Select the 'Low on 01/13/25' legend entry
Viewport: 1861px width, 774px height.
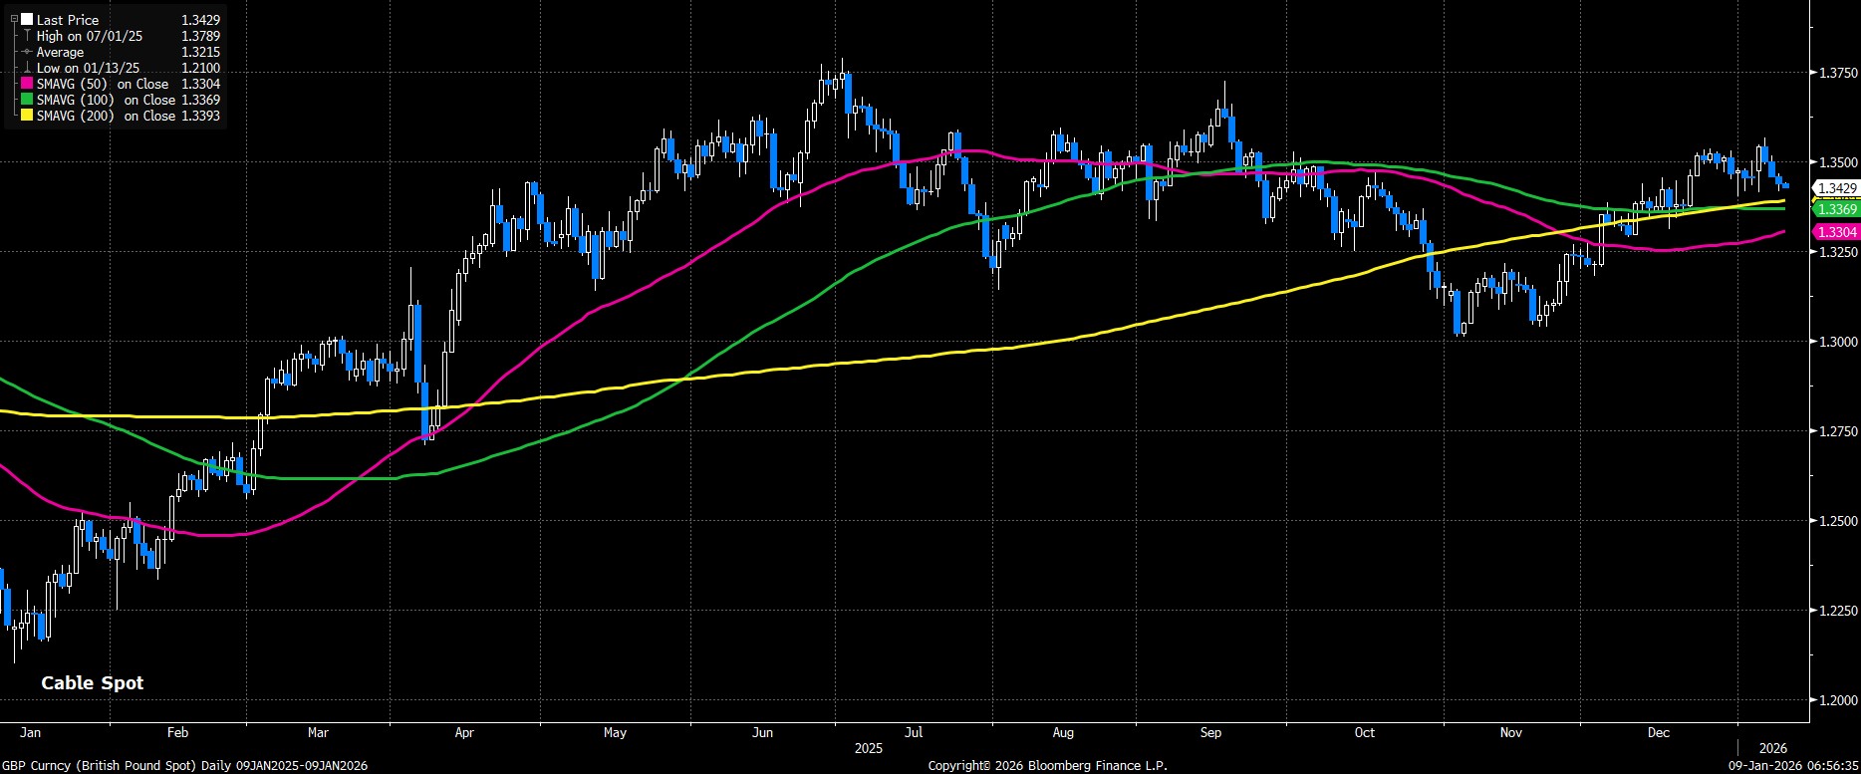pyautogui.click(x=90, y=68)
